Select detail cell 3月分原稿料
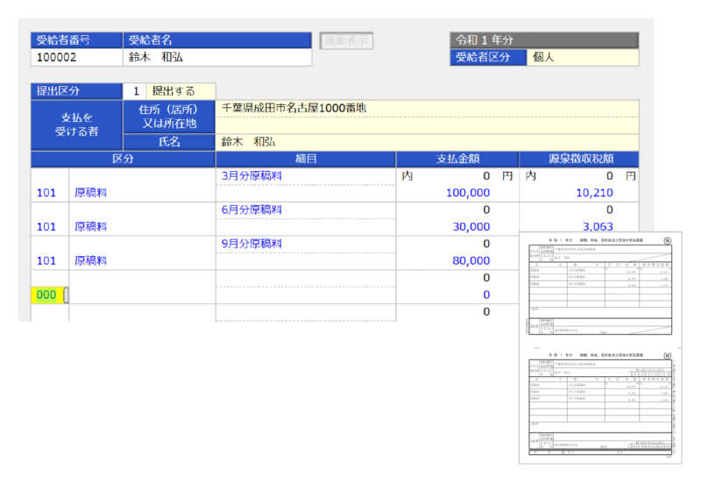Image resolution: width=701 pixels, height=483 pixels. pyautogui.click(x=306, y=176)
